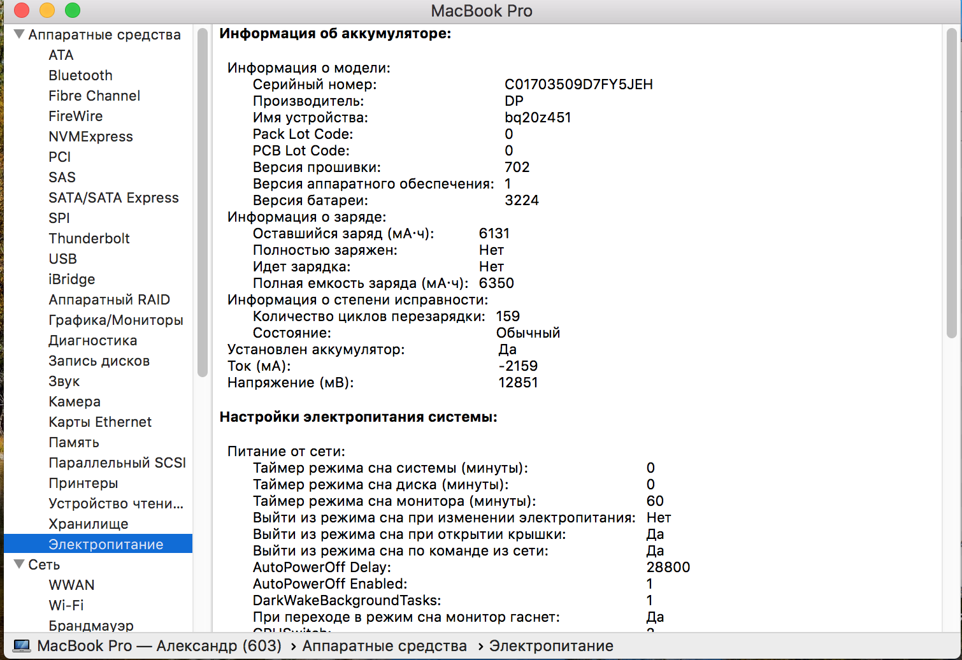
Task: Open Параллельный SCSI section
Action: click(117, 463)
